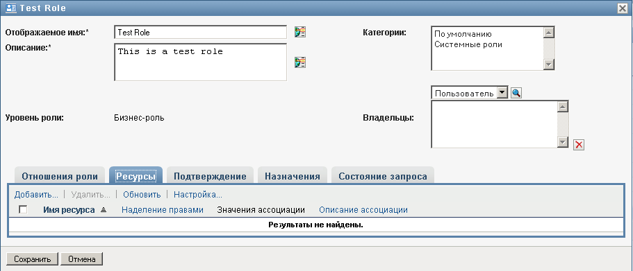Click the Обновить link
Image resolution: width=633 pixels, height=271 pixels.
coord(142,195)
